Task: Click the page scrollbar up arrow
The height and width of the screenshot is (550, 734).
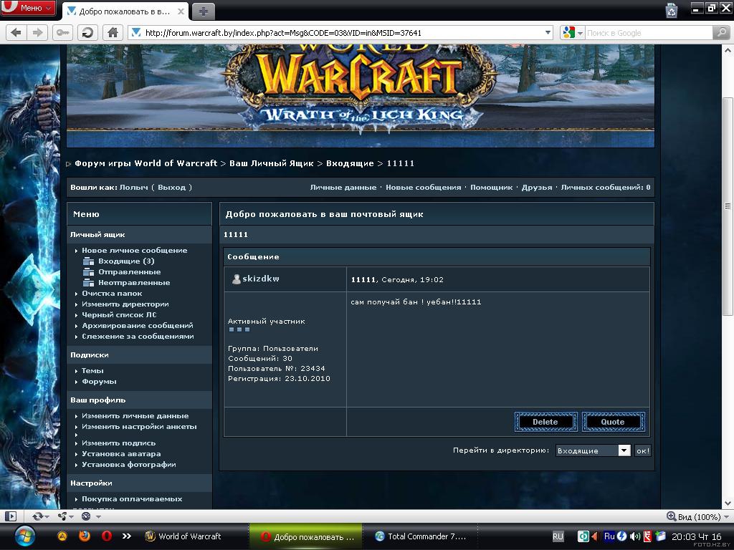Action: pos(728,50)
